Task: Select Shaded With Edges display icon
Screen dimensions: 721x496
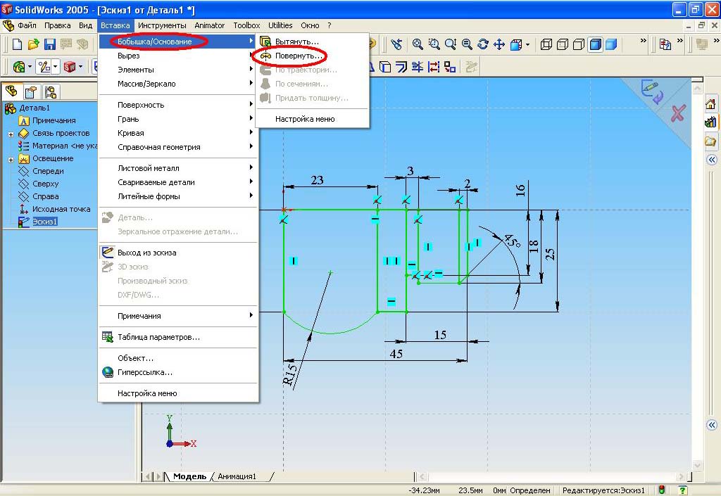Action: [596, 44]
